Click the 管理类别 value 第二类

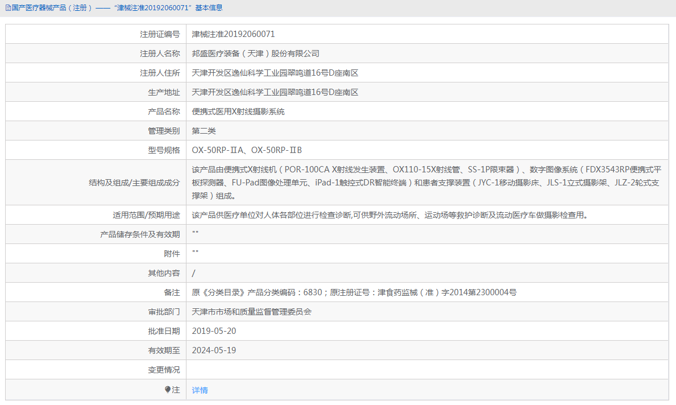(205, 130)
